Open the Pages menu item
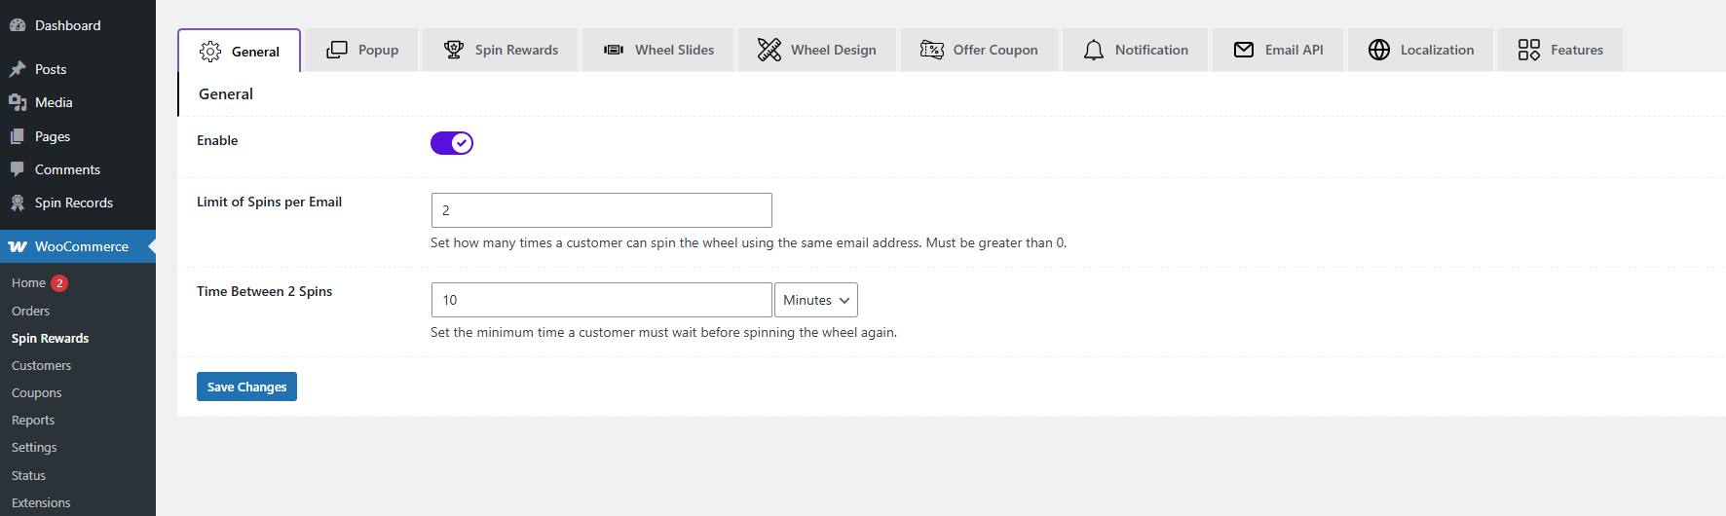 (78, 136)
